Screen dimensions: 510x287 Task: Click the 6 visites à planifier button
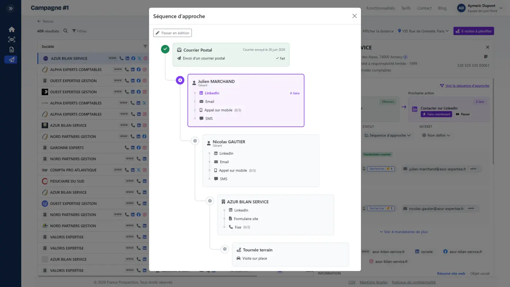(x=474, y=31)
